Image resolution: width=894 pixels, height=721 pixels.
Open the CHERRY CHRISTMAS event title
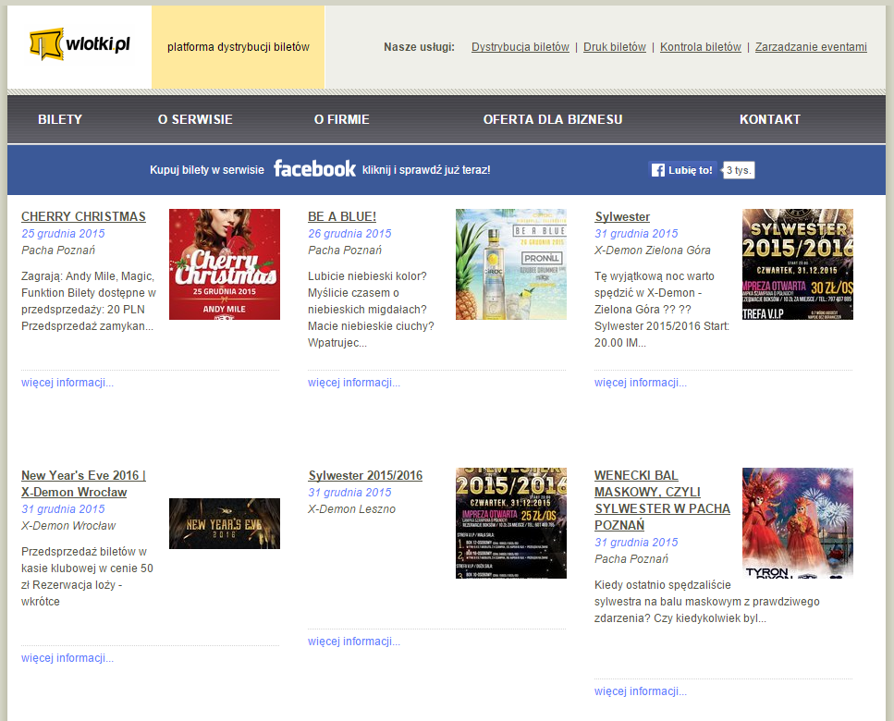point(83,216)
